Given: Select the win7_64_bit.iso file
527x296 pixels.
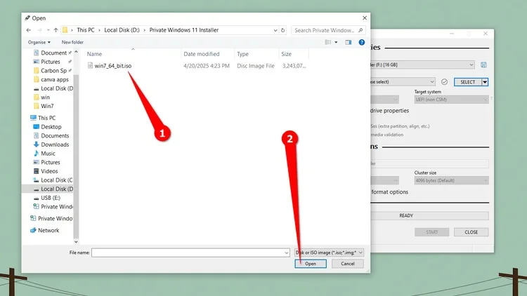Looking at the screenshot, I should (113, 66).
